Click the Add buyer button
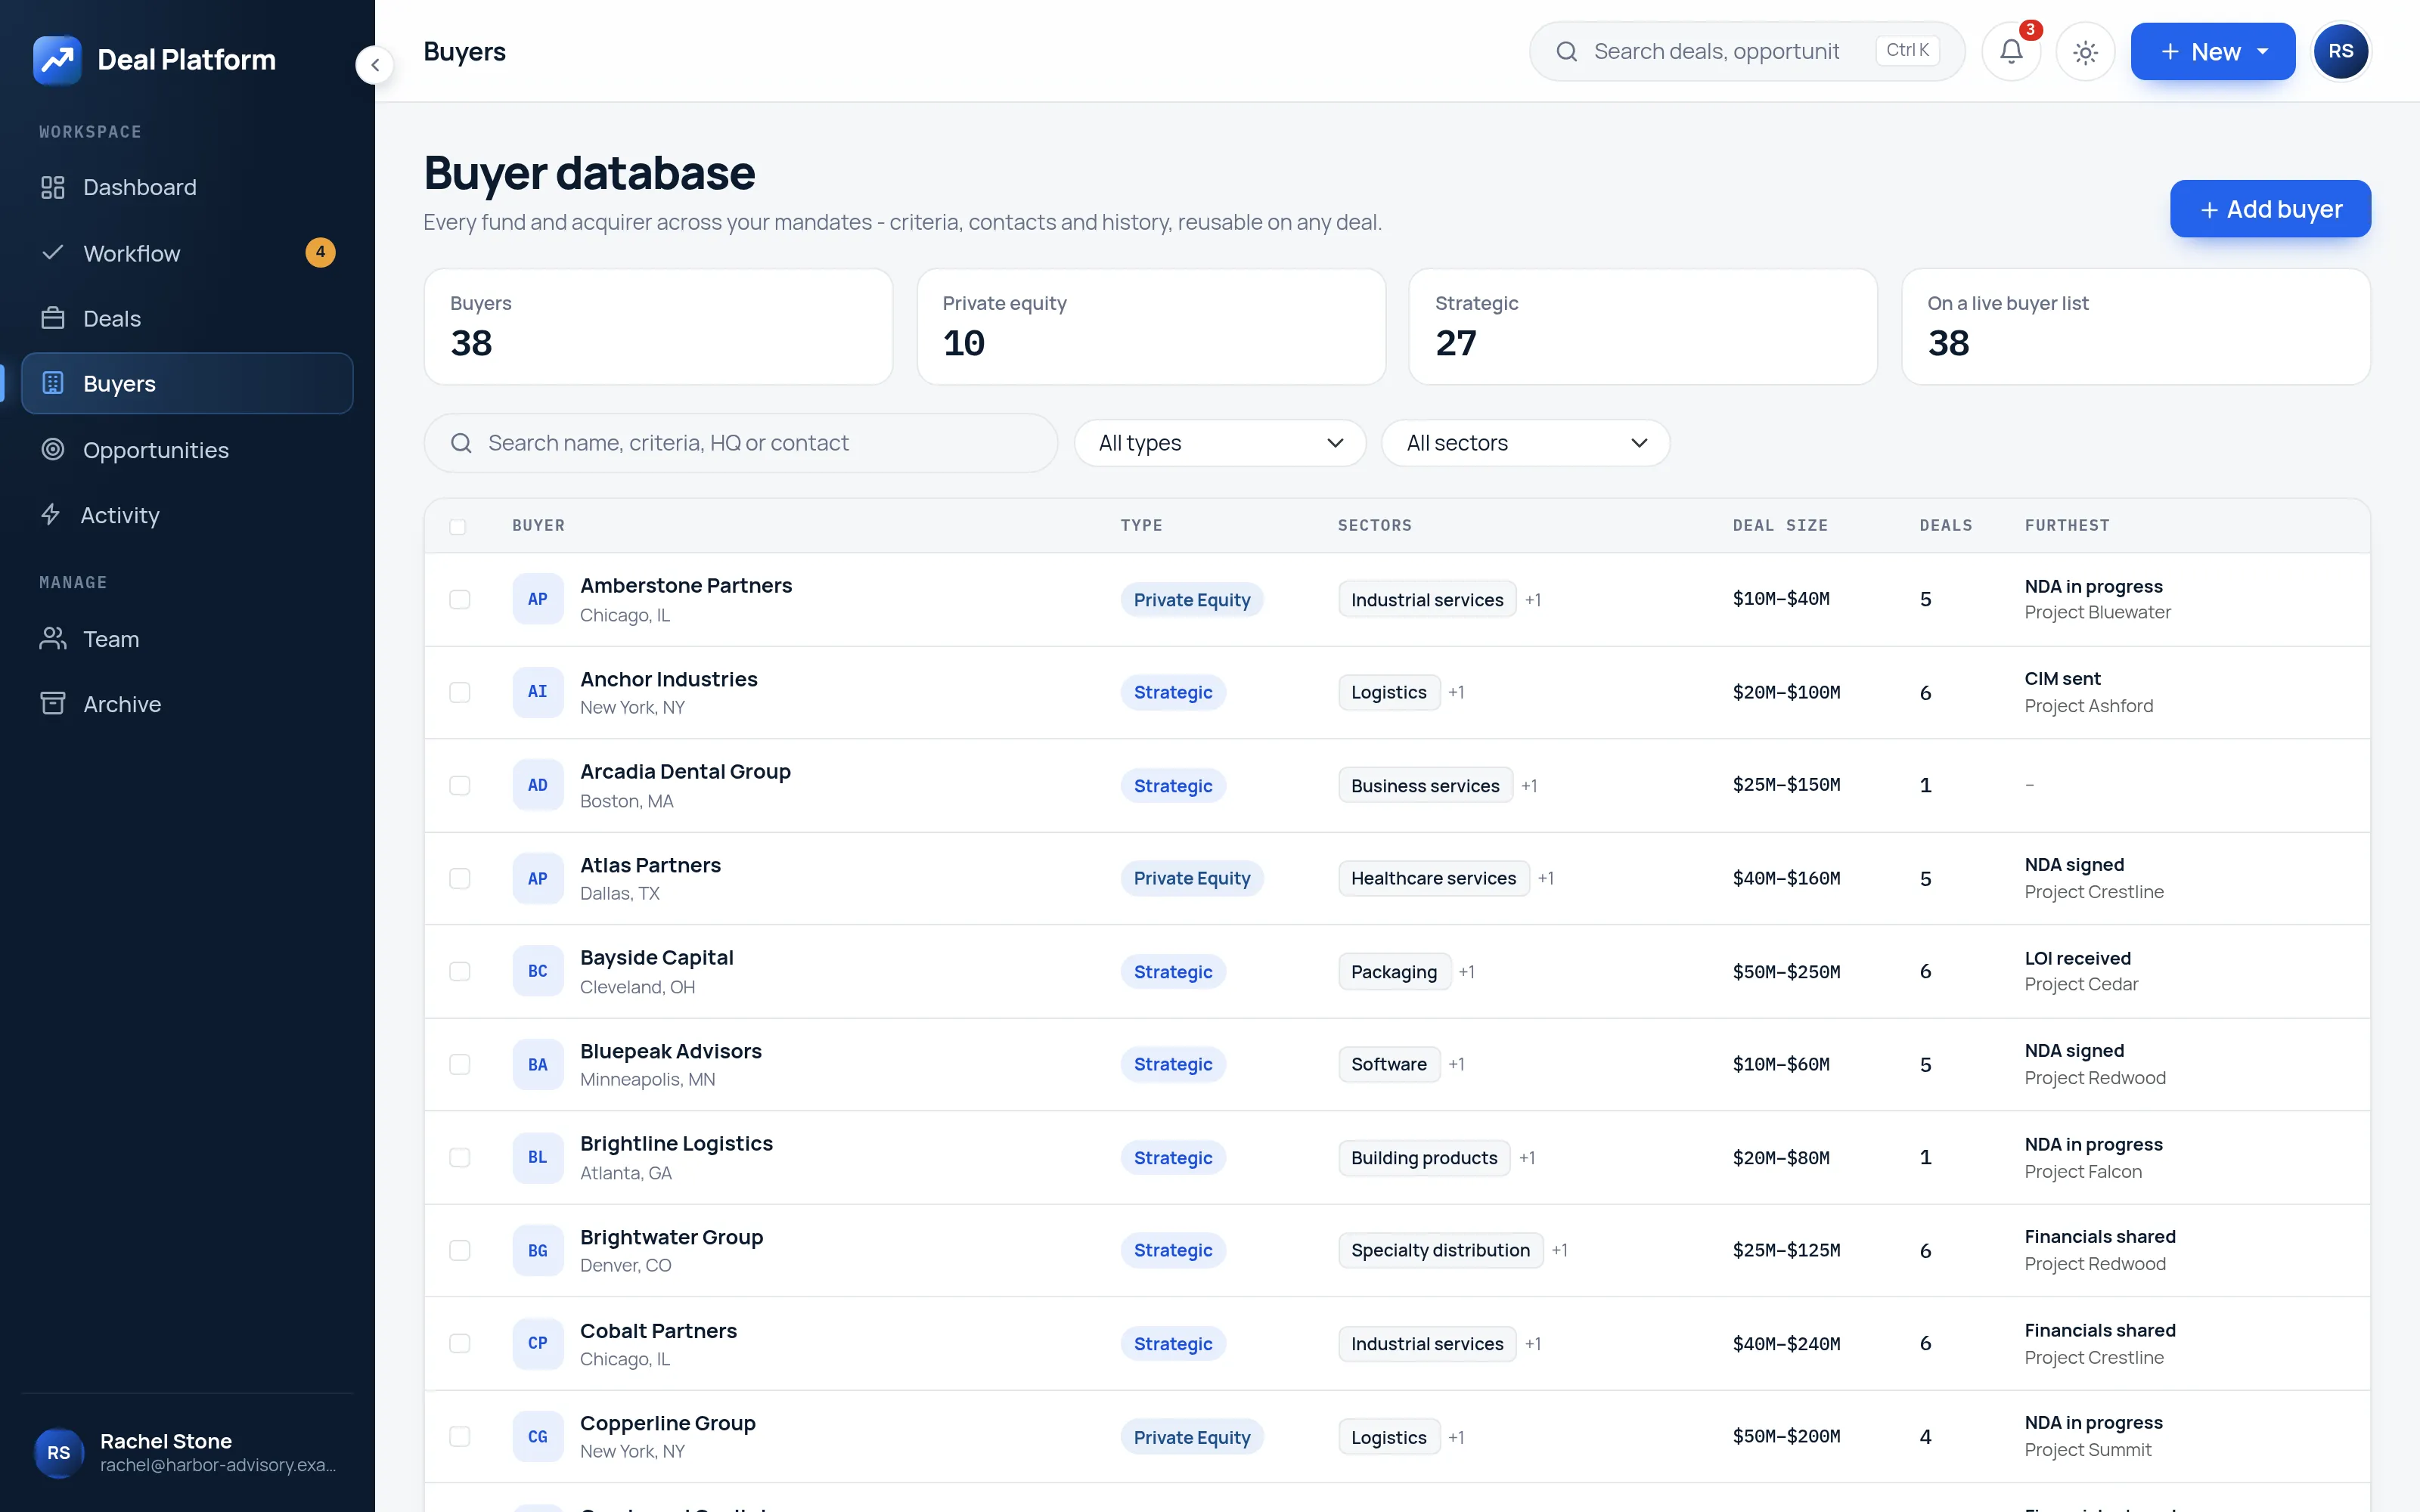 pos(2270,209)
